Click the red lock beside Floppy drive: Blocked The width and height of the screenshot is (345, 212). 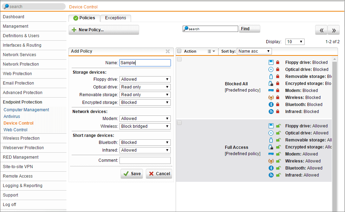[278, 62]
